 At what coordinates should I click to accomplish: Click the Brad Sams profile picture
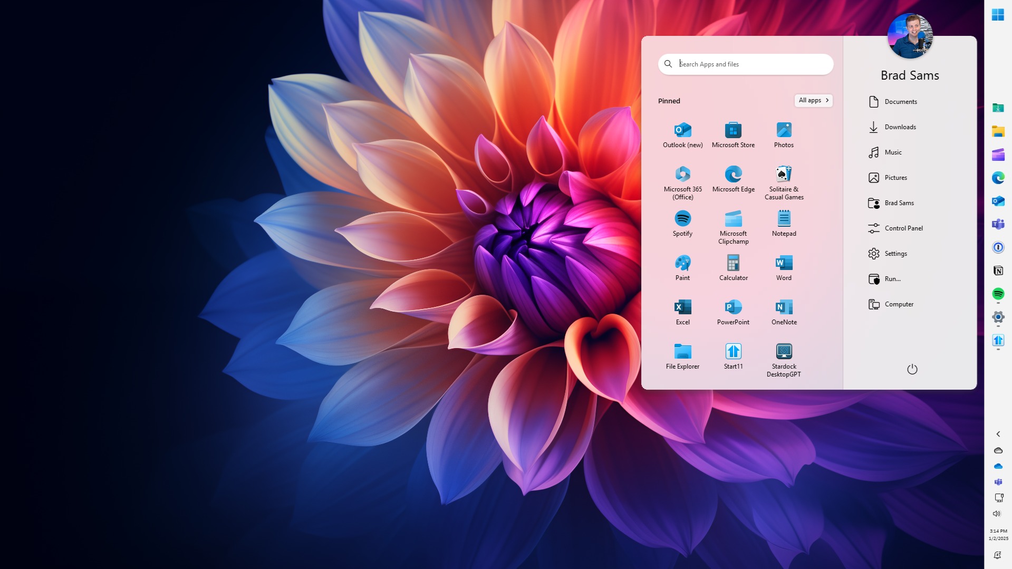coord(910,36)
